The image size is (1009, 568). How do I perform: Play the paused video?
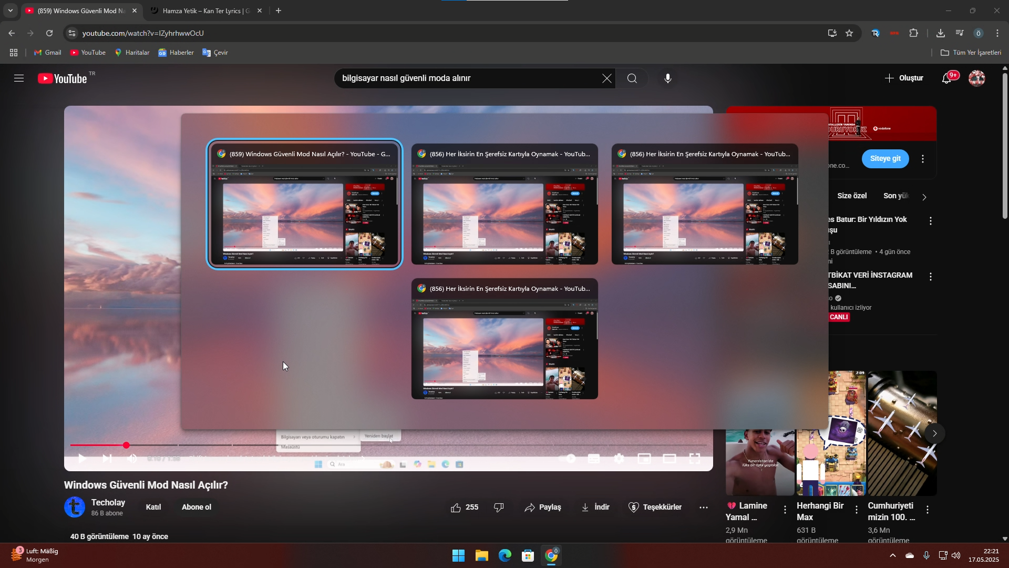click(x=83, y=459)
